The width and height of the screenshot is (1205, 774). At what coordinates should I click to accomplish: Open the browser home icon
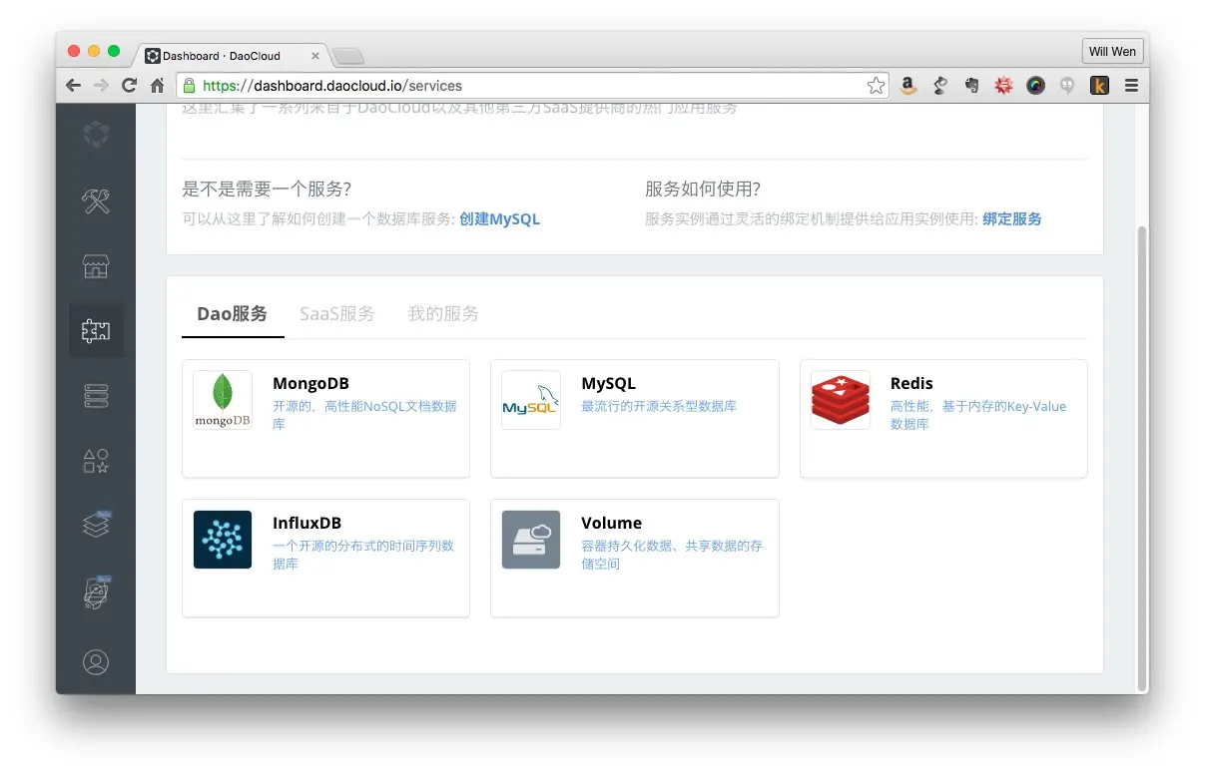point(157,86)
